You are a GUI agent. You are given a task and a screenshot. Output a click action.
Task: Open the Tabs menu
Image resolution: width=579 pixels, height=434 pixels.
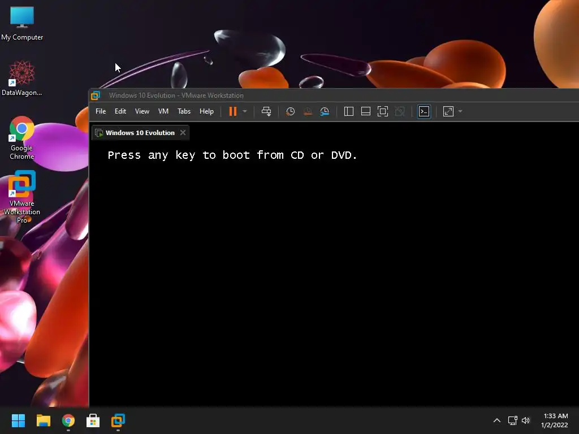[x=184, y=111]
